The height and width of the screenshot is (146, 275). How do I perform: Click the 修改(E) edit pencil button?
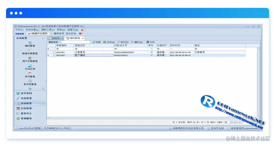[123, 42]
